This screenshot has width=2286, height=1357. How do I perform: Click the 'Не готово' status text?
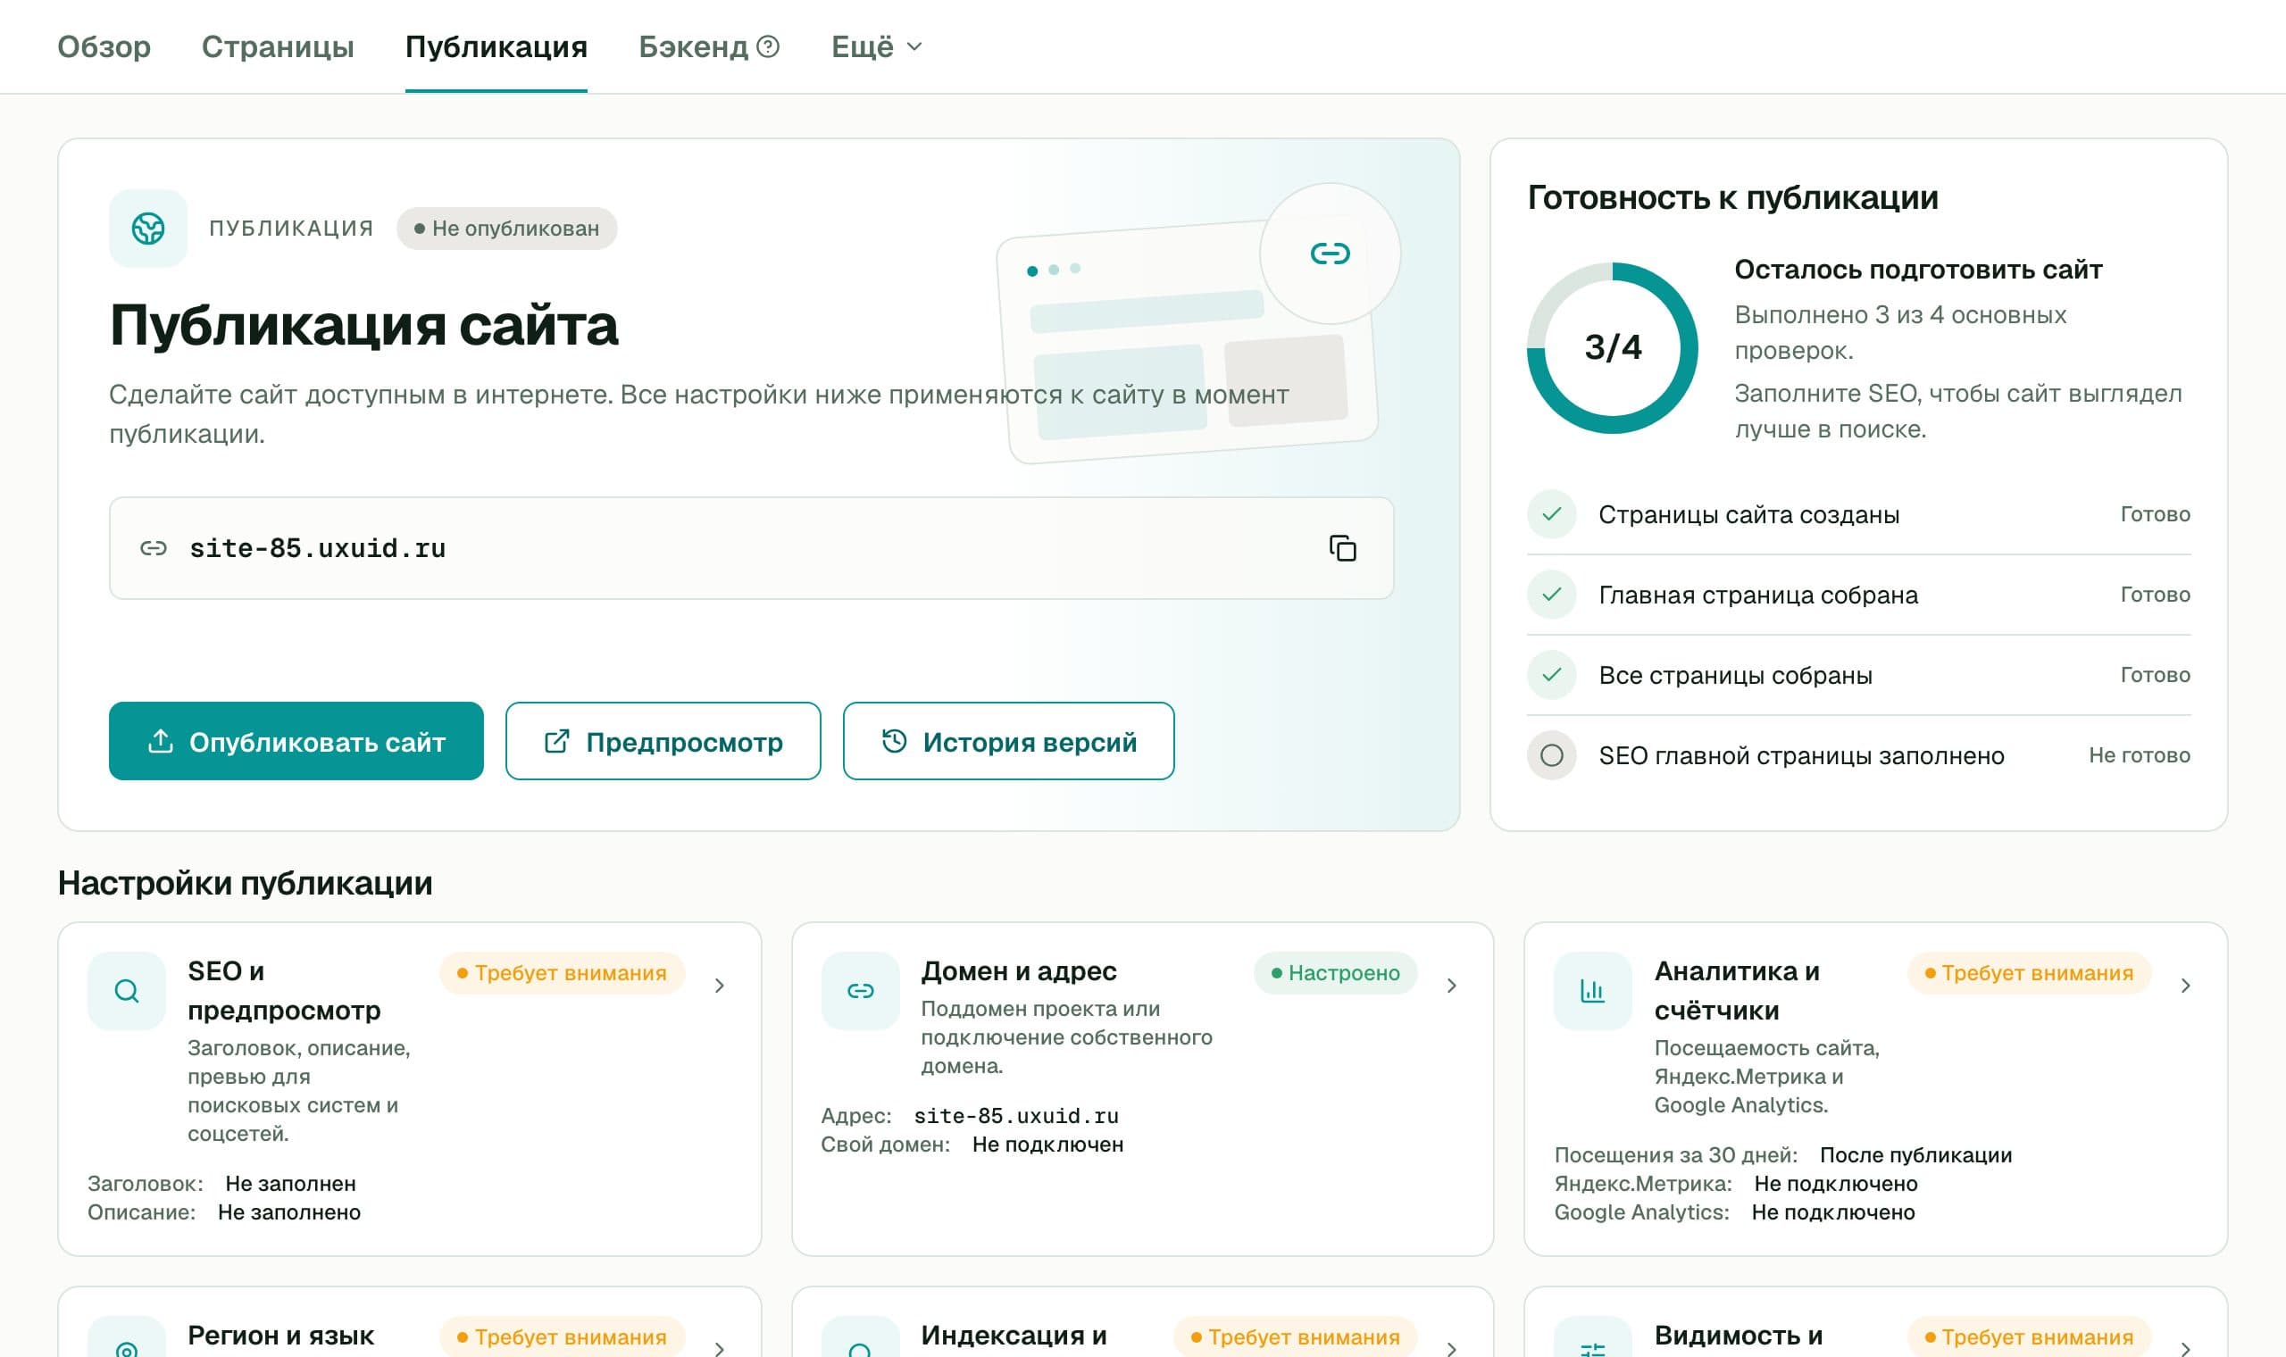click(x=2139, y=755)
